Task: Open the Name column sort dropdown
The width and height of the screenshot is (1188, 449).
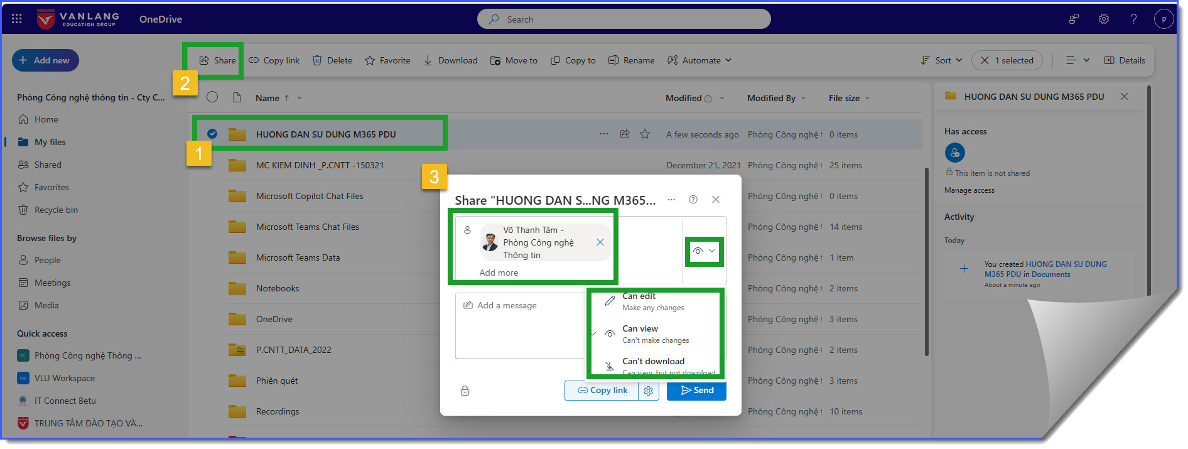Action: point(300,98)
